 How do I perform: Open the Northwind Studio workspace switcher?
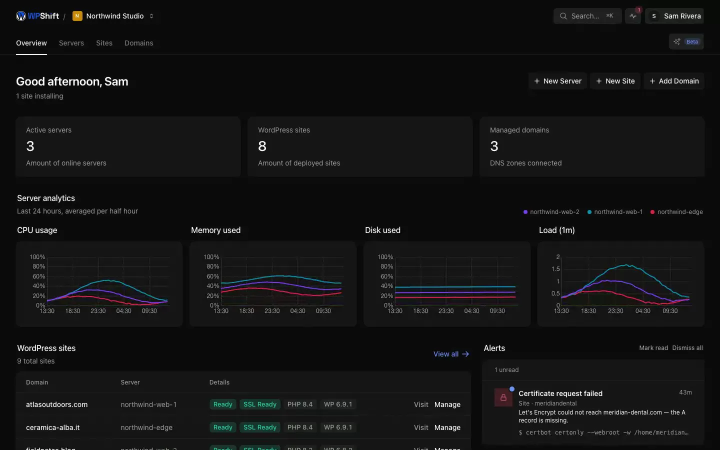[x=113, y=16]
